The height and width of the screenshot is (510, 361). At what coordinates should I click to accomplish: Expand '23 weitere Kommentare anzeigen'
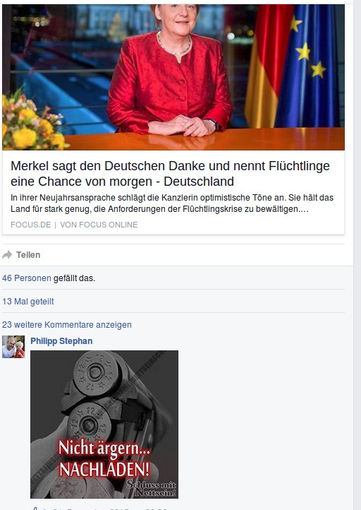click(67, 325)
